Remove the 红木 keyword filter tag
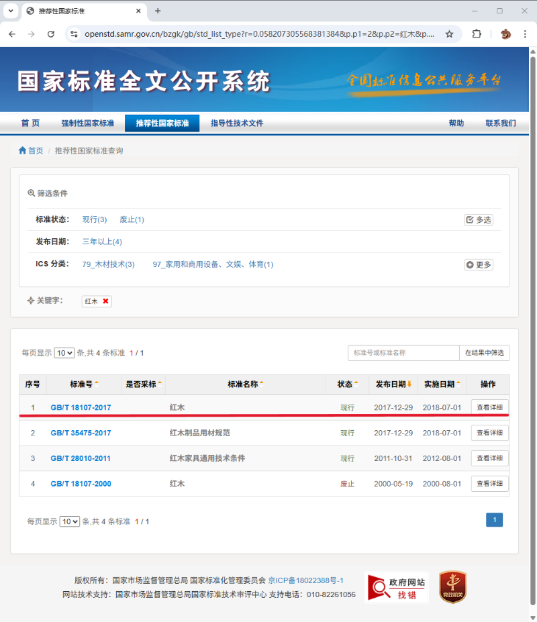Image resolution: width=537 pixels, height=622 pixels. click(105, 302)
